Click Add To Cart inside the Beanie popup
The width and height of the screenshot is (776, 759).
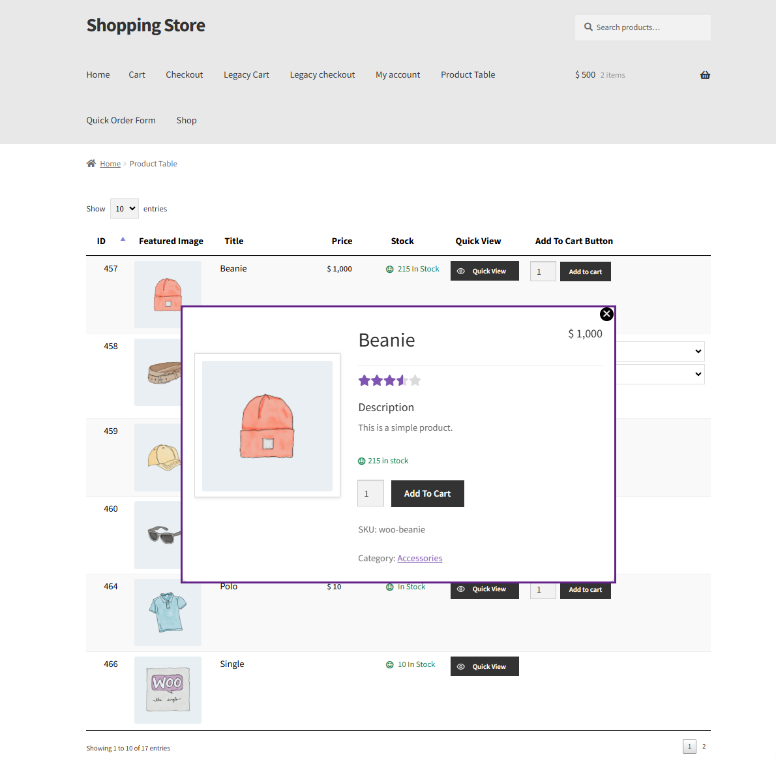(427, 493)
